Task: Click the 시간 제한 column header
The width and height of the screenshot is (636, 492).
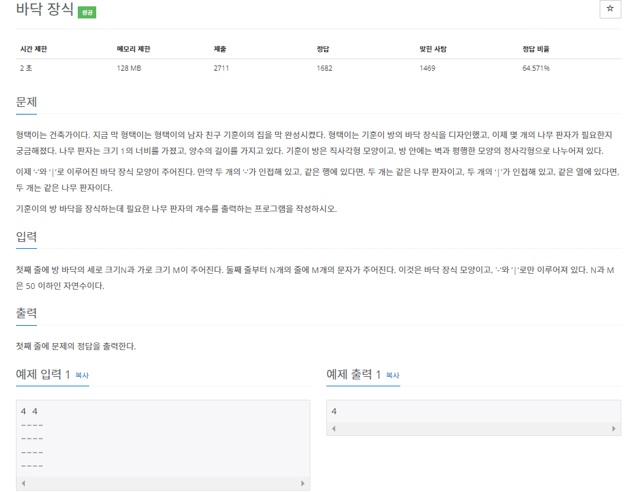Action: tap(34, 49)
